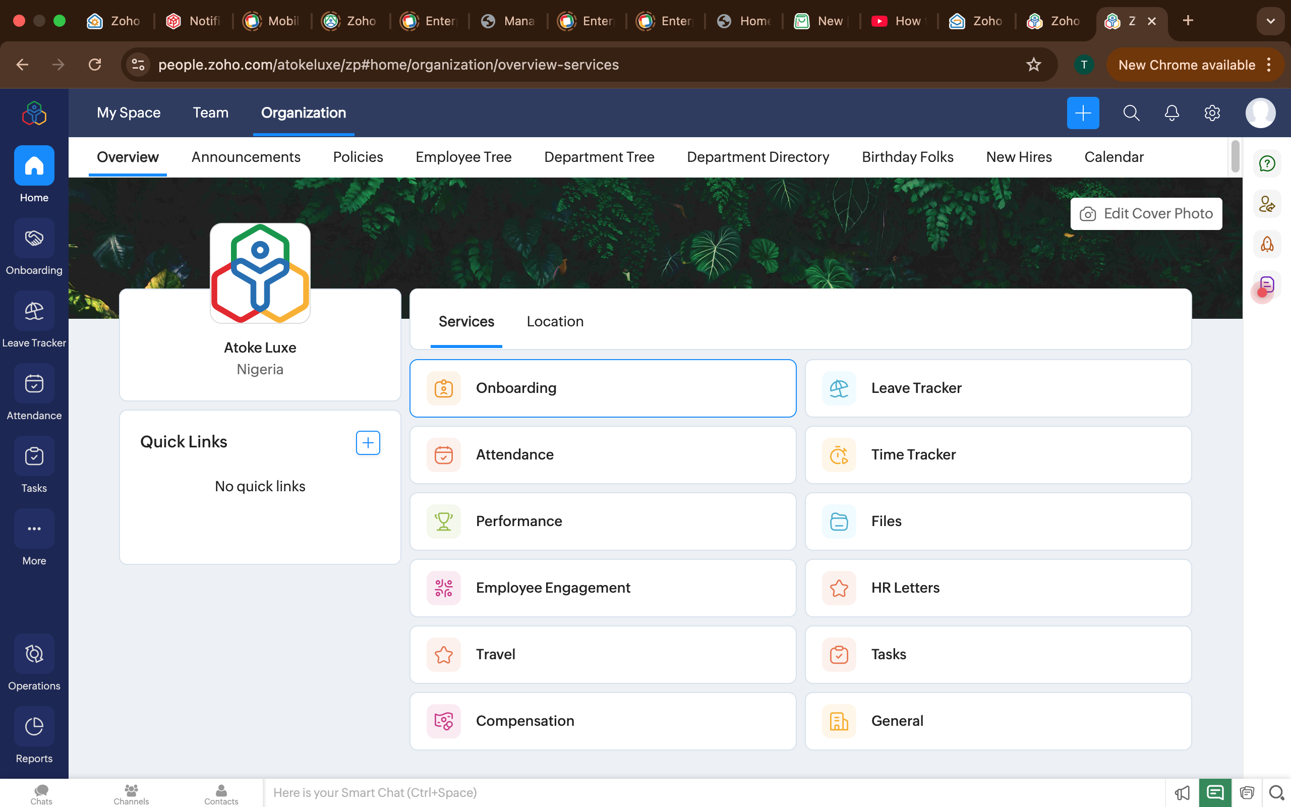This screenshot has width=1291, height=807.
Task: Open the Employee Tree tab
Action: click(x=463, y=157)
